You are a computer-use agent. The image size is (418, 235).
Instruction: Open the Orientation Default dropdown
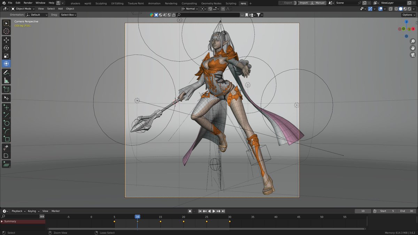tap(37, 15)
